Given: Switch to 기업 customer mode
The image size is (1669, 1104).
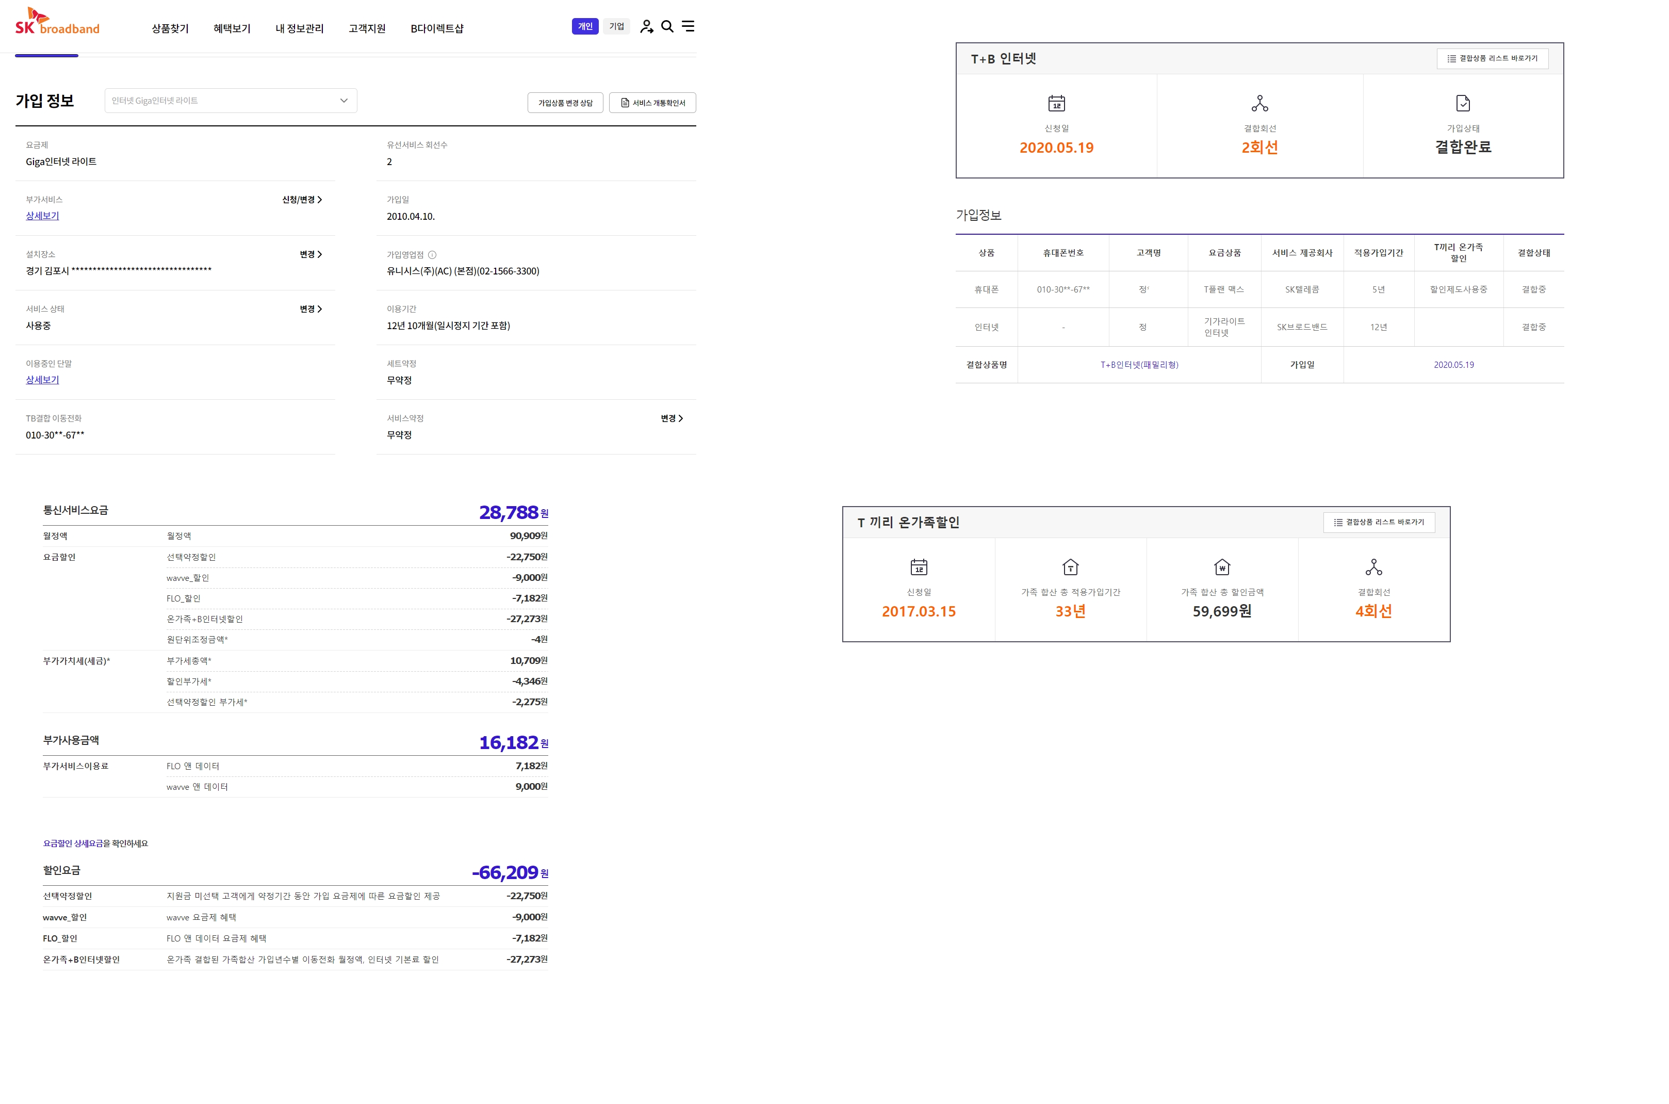Looking at the screenshot, I should (616, 27).
